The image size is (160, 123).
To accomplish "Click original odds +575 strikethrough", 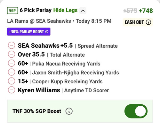I will pos(130,11).
